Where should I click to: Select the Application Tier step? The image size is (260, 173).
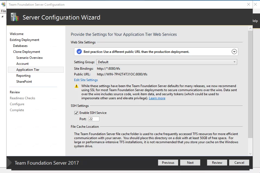36,70
